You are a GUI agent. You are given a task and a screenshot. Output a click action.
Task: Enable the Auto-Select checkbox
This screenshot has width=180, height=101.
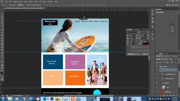(8, 5)
